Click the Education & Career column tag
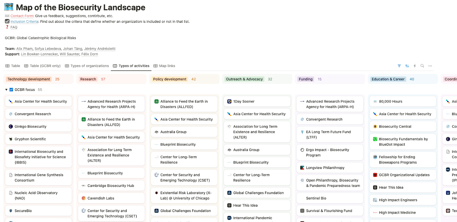 (x=388, y=79)
